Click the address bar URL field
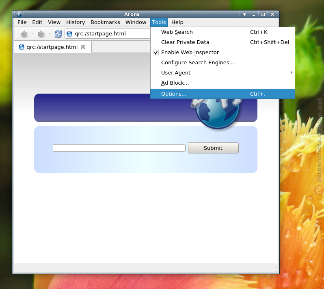 point(108,33)
